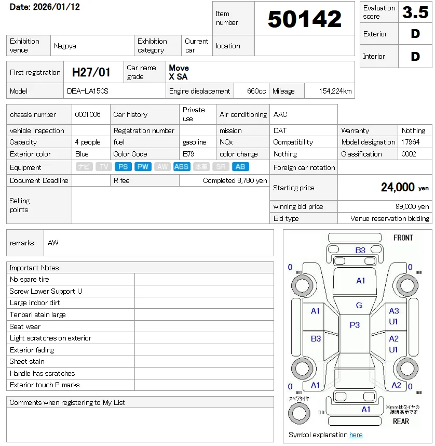Click the 'Tenbari stain large' note
Image resolution: width=435 pixels, height=446 pixels.
click(37, 314)
